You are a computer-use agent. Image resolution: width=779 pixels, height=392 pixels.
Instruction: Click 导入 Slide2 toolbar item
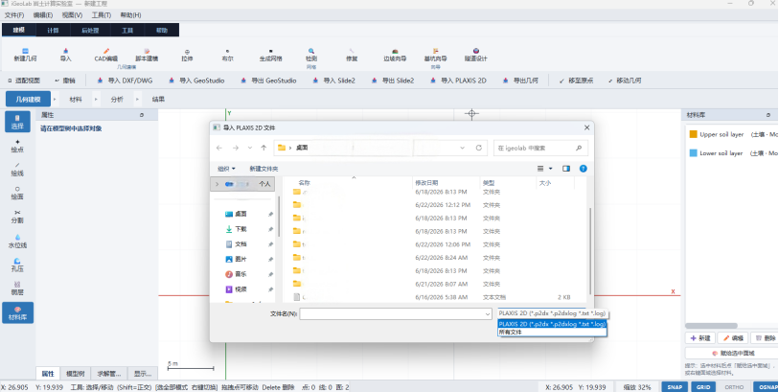coord(333,81)
